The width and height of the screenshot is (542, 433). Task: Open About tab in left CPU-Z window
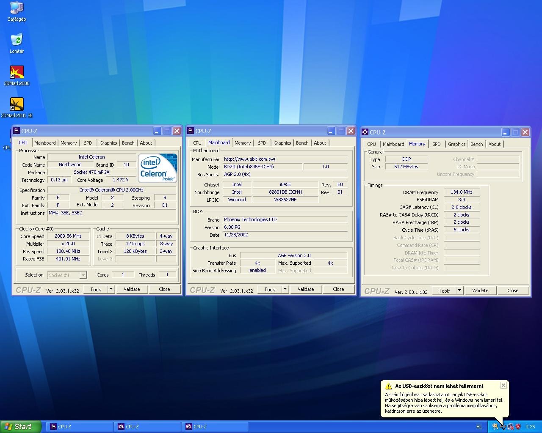tap(146, 143)
